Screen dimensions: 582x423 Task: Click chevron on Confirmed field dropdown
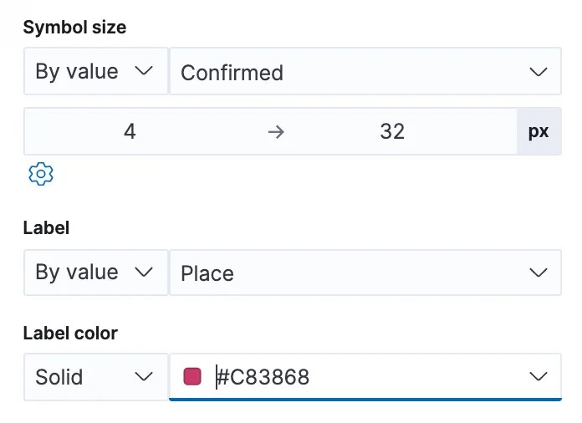tap(539, 72)
